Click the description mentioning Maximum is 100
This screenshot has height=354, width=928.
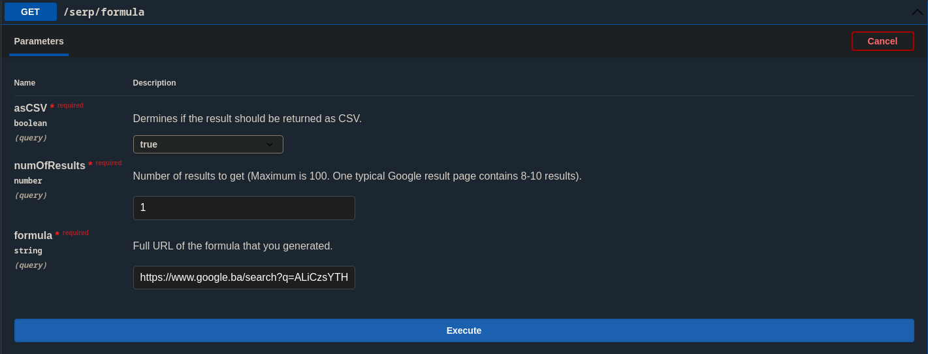(357, 176)
